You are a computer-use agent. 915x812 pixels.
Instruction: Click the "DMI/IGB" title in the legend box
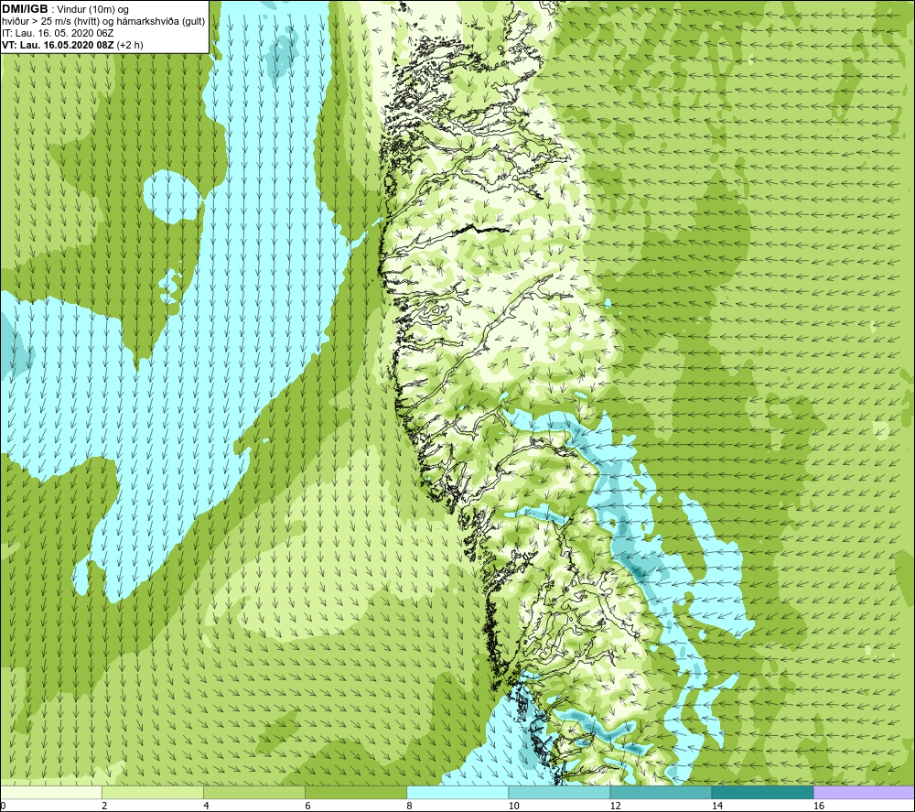point(25,9)
